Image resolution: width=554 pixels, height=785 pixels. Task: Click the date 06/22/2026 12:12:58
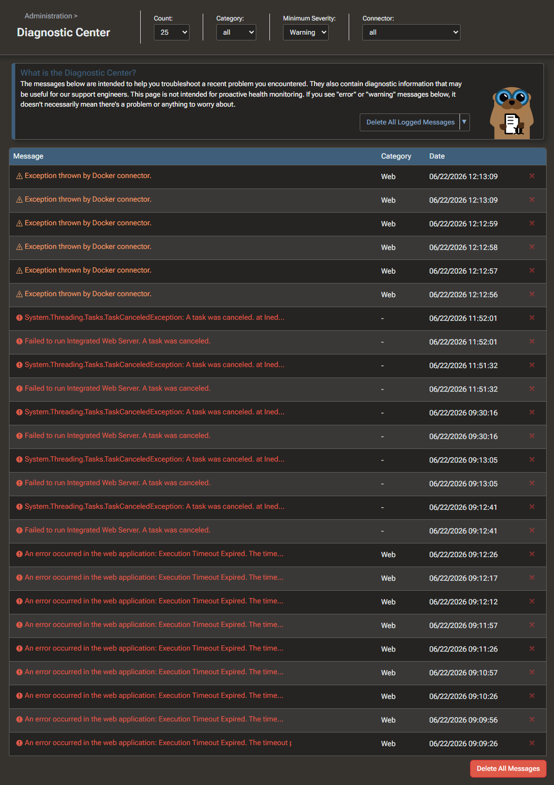[463, 247]
